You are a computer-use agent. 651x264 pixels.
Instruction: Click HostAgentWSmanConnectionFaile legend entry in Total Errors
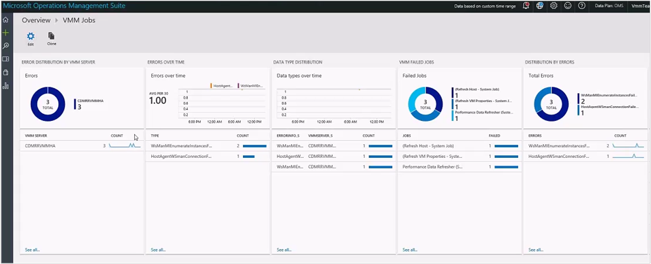tap(607, 110)
